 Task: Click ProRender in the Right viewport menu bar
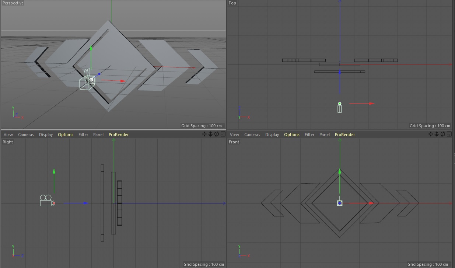point(118,135)
